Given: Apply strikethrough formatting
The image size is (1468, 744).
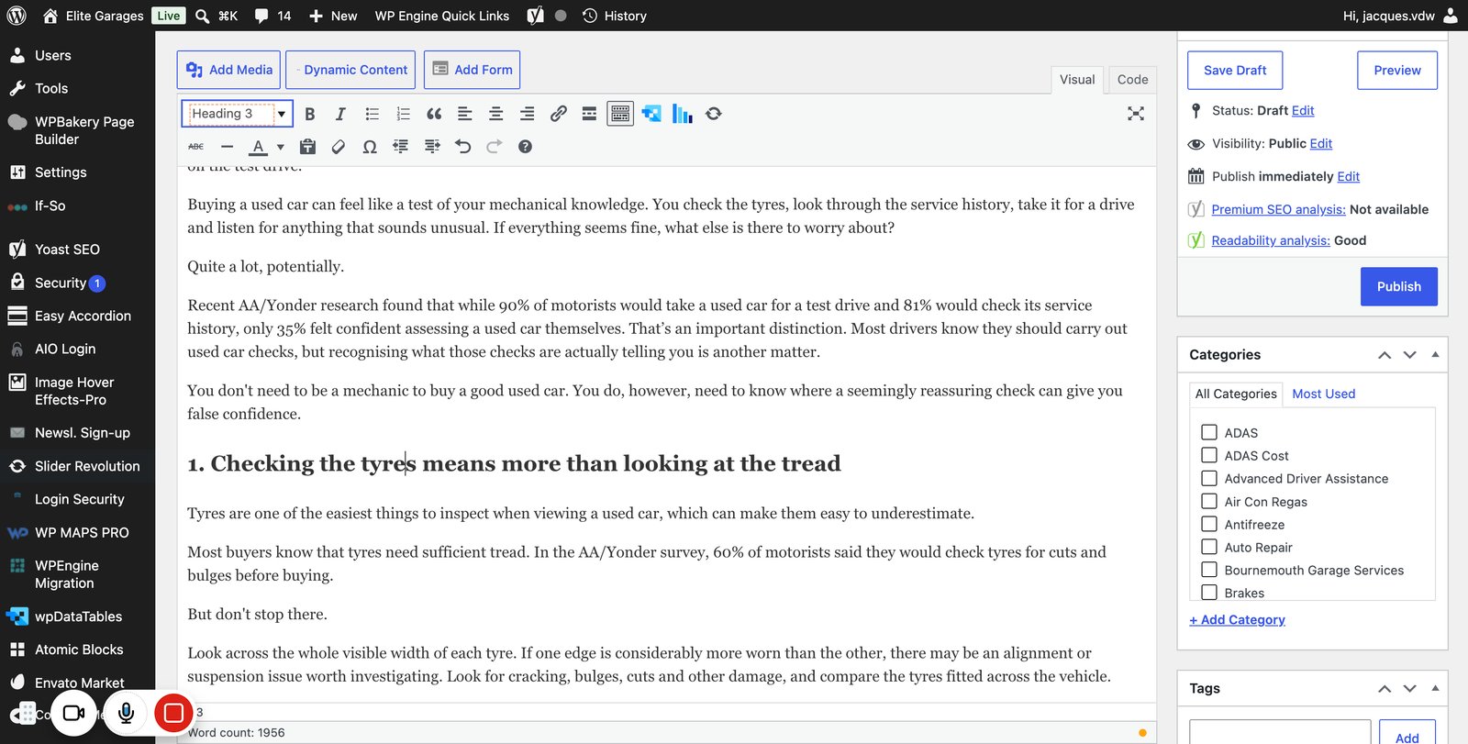Looking at the screenshot, I should click(x=196, y=147).
